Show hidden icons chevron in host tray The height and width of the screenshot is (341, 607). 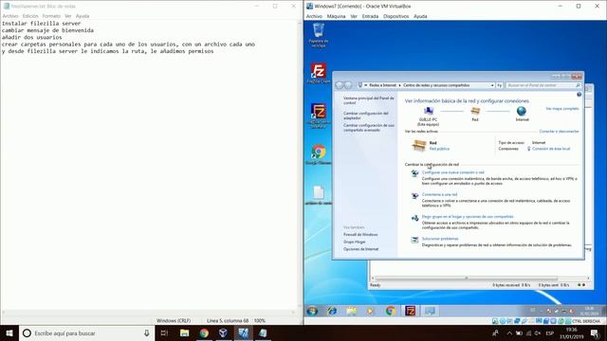coord(509,333)
